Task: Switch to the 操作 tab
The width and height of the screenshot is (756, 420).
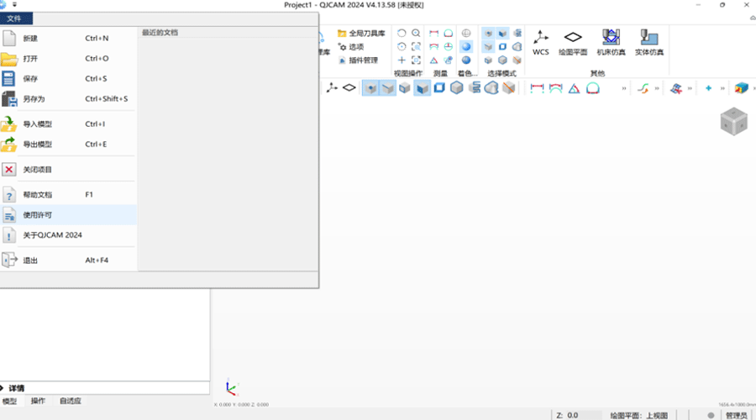Action: [x=38, y=402]
